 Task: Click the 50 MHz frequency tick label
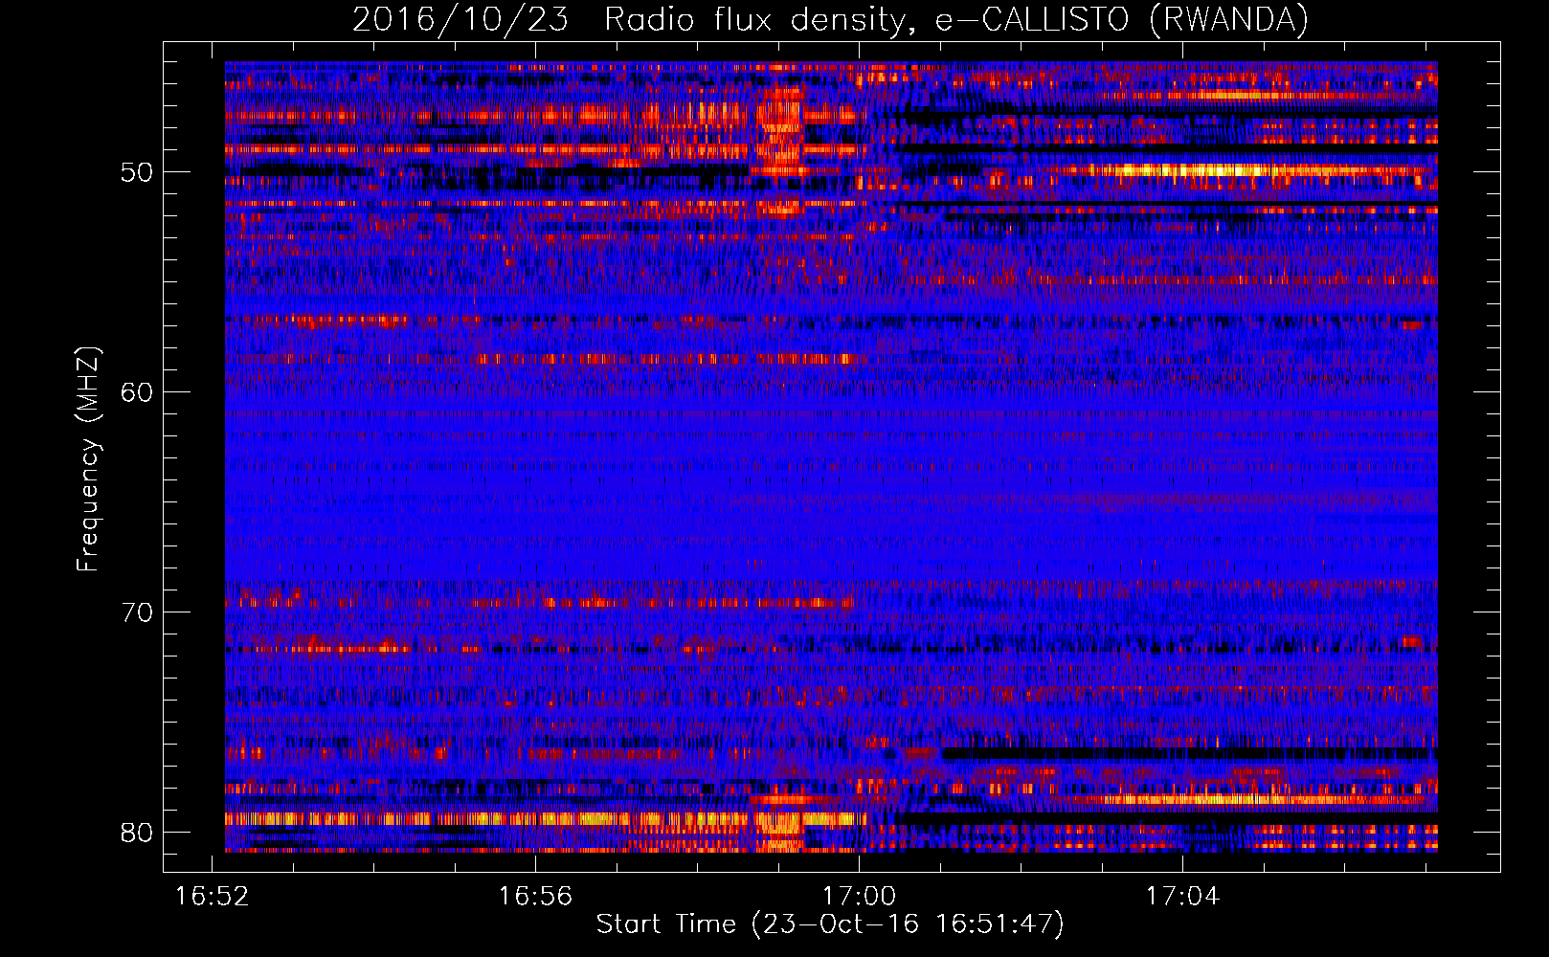[137, 173]
